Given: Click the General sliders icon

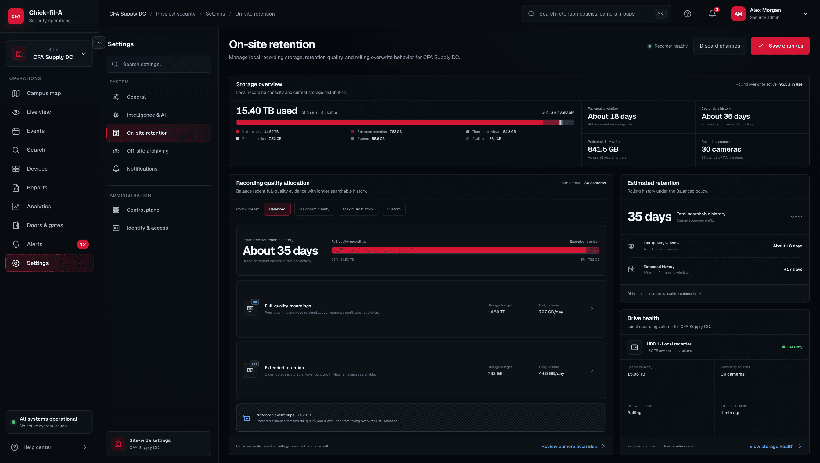Looking at the screenshot, I should [116, 97].
